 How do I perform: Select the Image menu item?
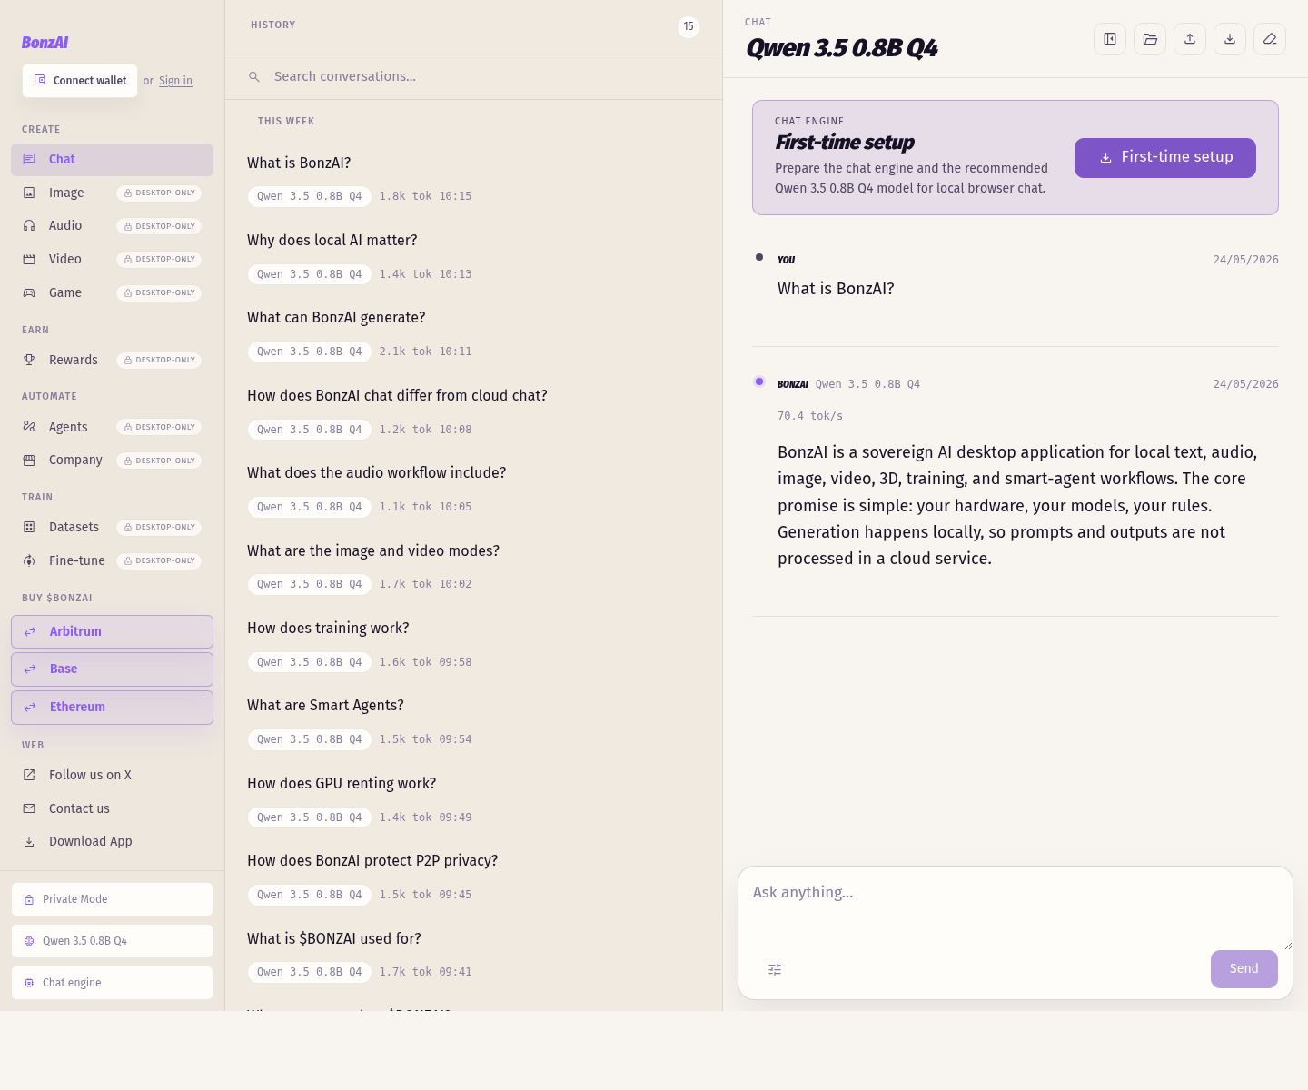click(x=112, y=193)
